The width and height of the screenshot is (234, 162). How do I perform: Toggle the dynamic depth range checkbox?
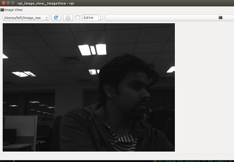pyautogui.click(x=77, y=17)
